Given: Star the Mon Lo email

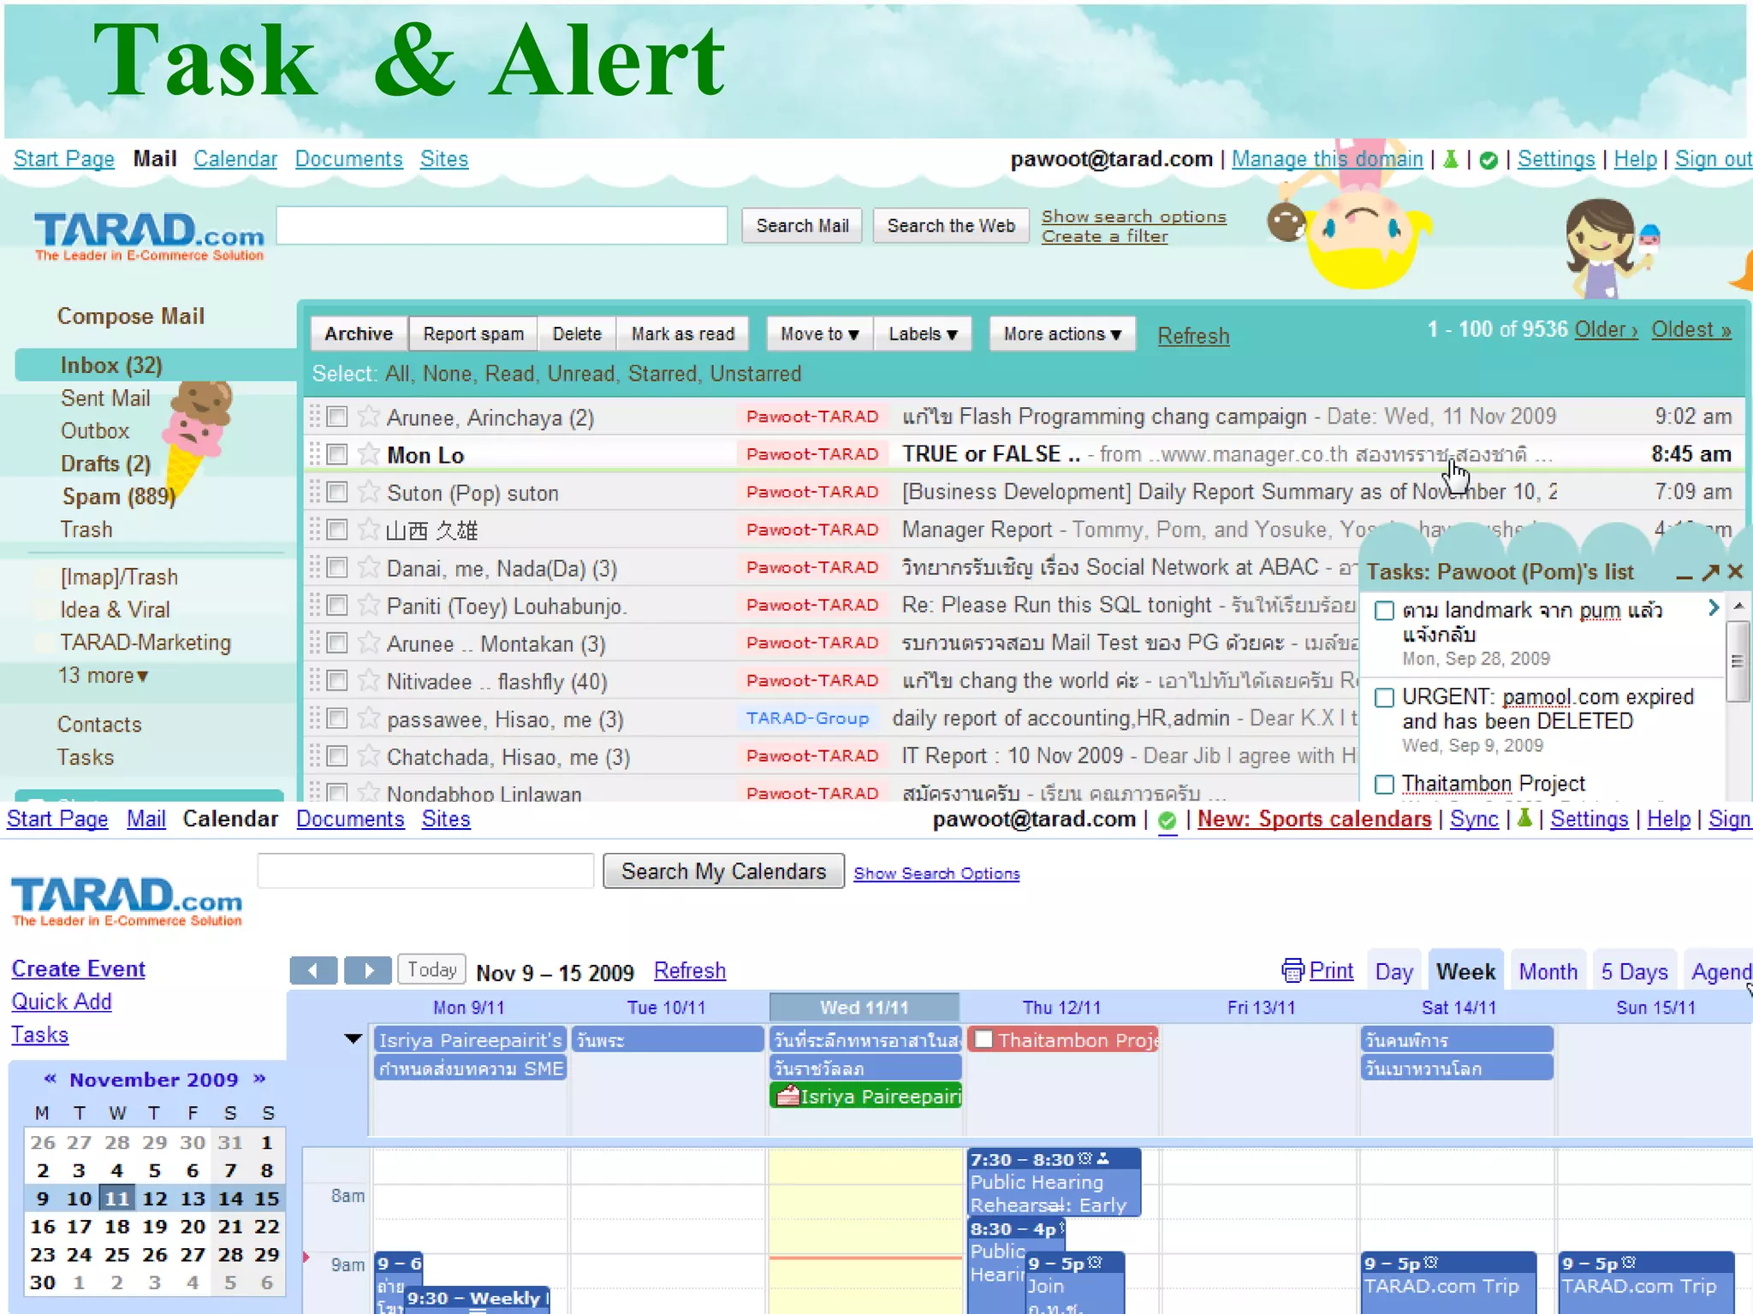Looking at the screenshot, I should (369, 453).
